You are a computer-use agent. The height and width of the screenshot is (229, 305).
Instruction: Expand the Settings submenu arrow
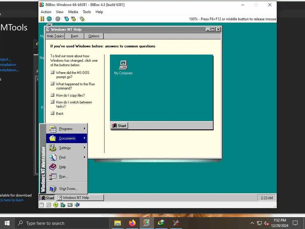(x=84, y=148)
